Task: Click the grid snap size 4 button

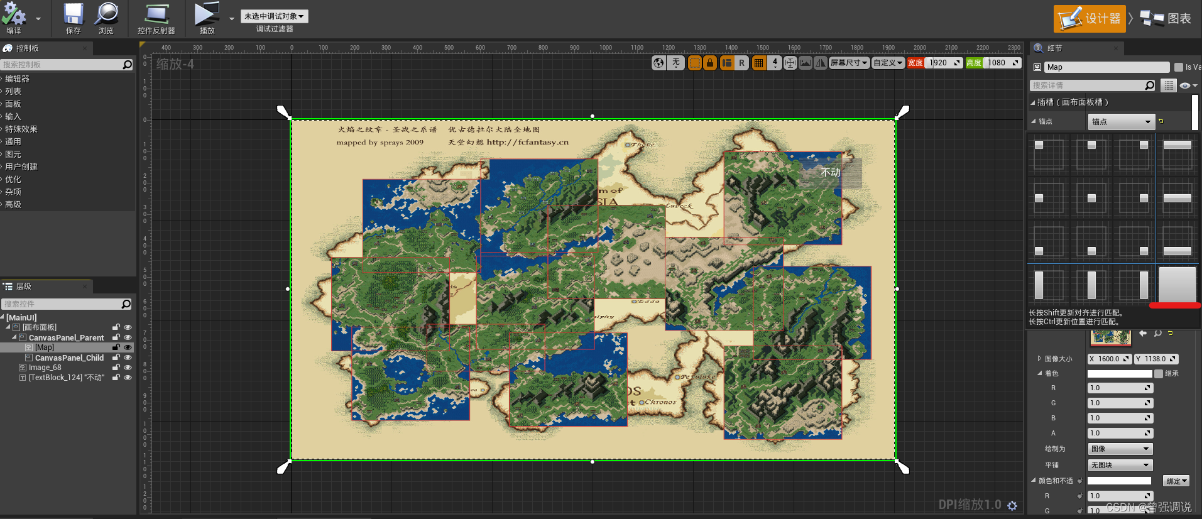Action: click(x=775, y=63)
